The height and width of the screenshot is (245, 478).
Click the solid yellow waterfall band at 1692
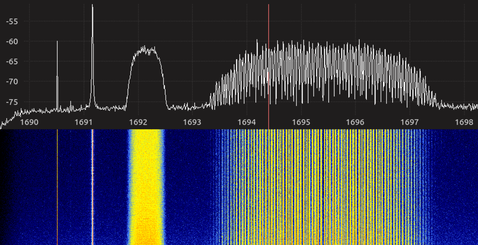(x=147, y=187)
